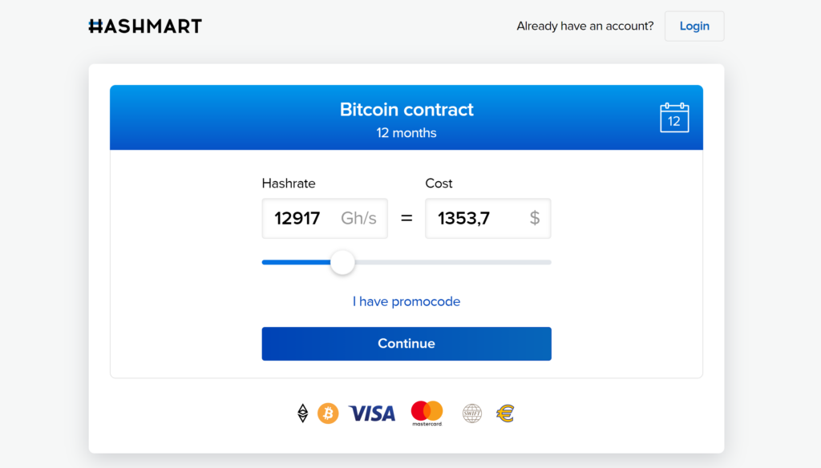
Task: Select the SWIFT transfer icon
Action: coord(471,414)
